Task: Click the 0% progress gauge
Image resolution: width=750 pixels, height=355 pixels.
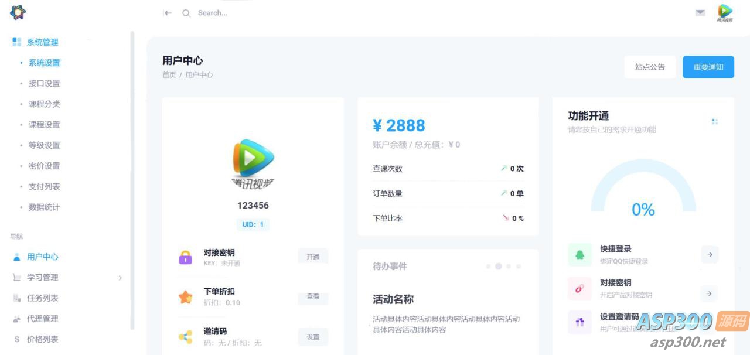Action: coord(643,186)
